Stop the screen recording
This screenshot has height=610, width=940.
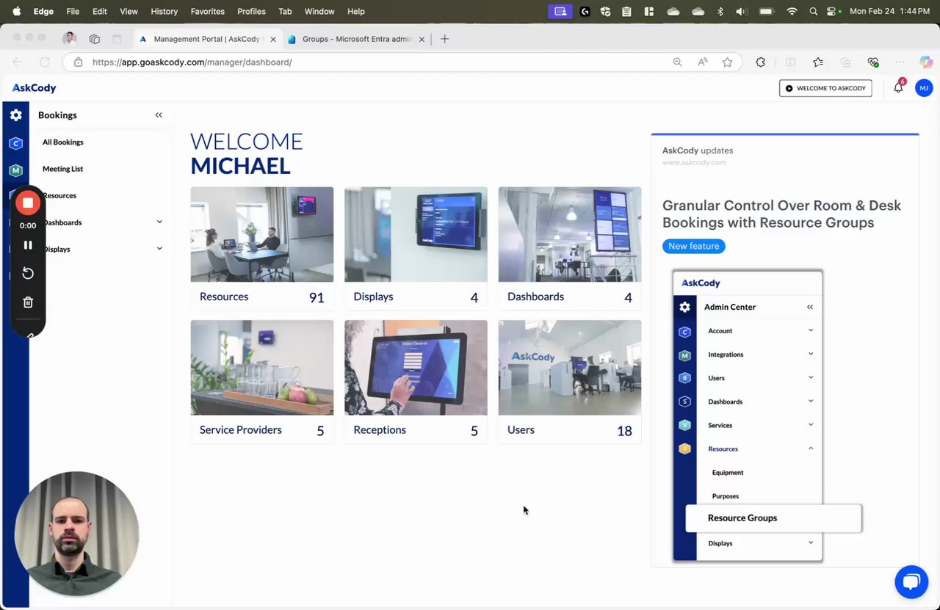[28, 203]
